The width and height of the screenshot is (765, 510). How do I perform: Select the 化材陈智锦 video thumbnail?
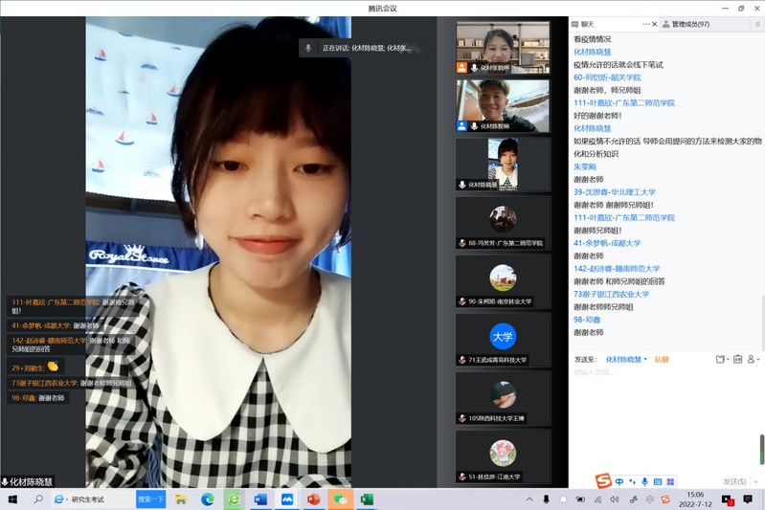[x=503, y=105]
